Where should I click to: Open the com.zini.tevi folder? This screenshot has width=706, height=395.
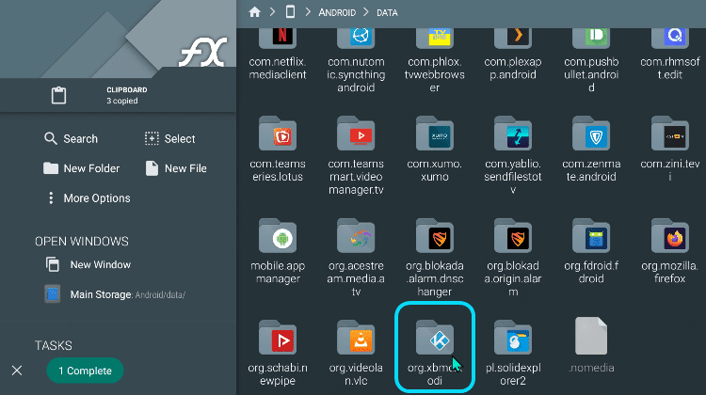[669, 149]
